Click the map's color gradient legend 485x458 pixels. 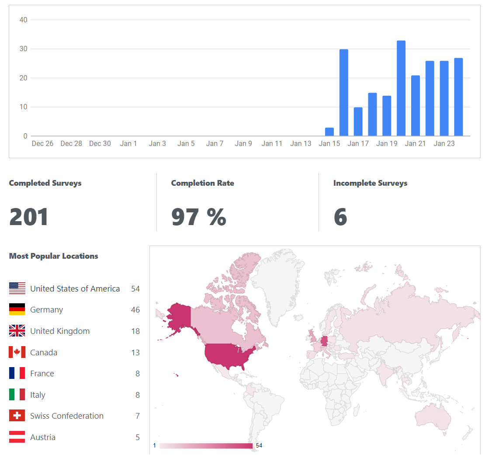(x=206, y=446)
